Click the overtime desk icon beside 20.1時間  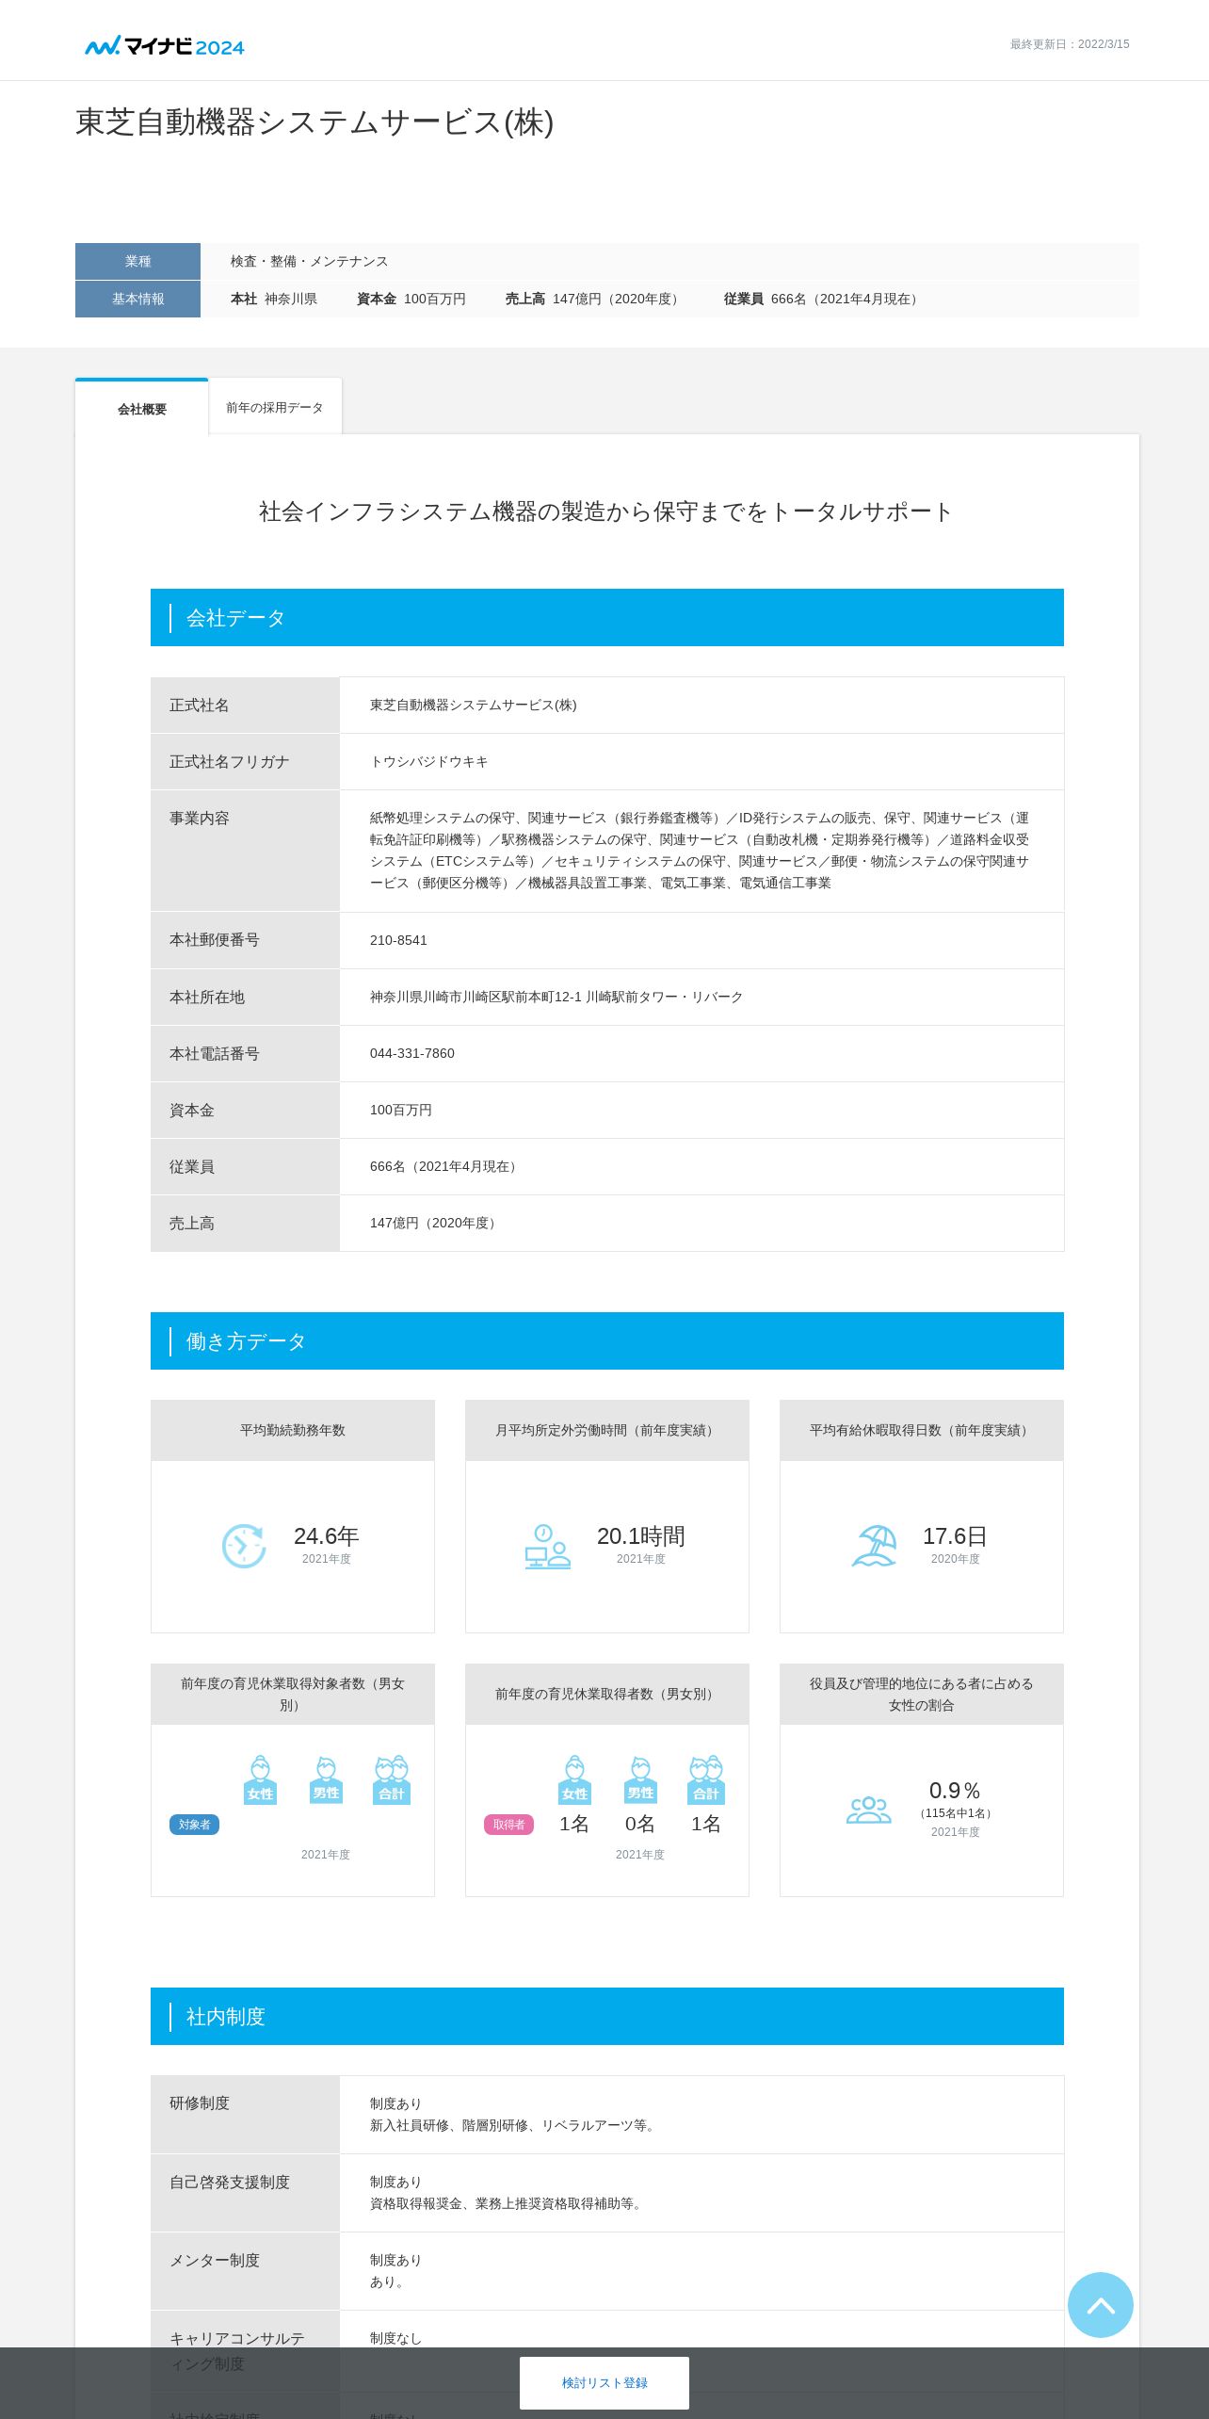[x=547, y=1546]
